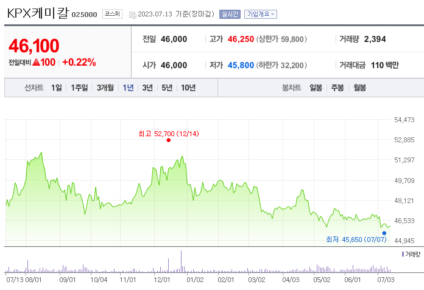Switch to 일봉 candlestick chart
This screenshot has width=424, height=290.
click(x=316, y=88)
